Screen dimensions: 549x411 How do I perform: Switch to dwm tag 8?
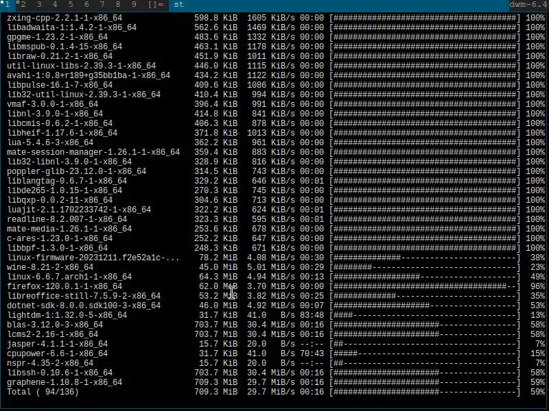click(x=117, y=5)
